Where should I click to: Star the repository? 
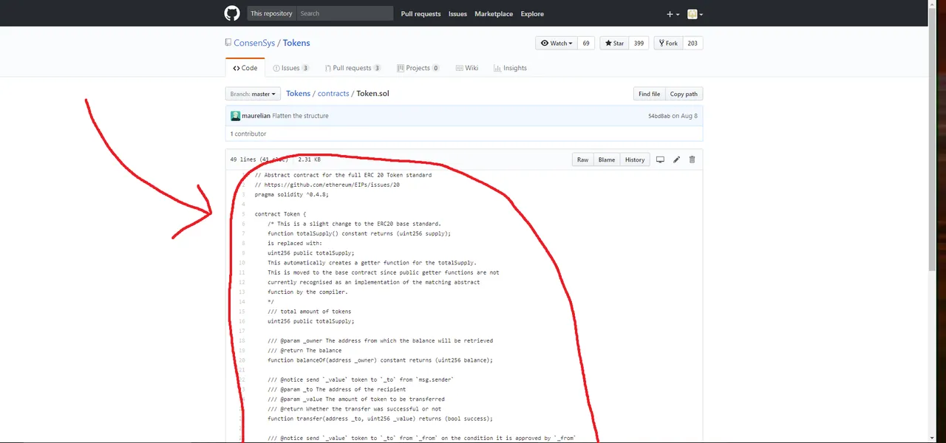pyautogui.click(x=613, y=43)
